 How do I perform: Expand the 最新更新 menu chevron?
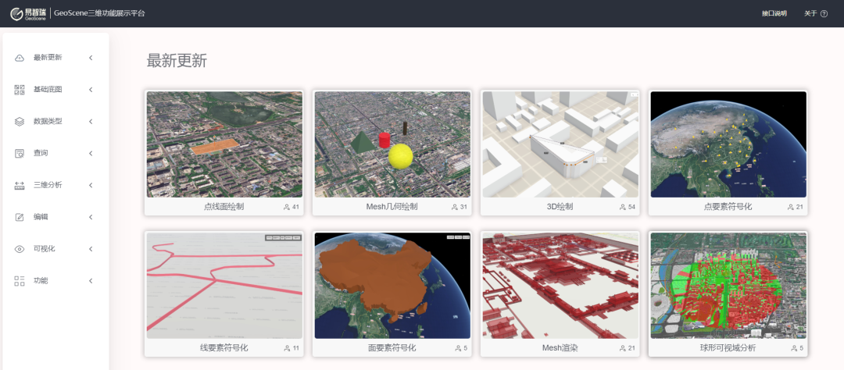coord(91,58)
